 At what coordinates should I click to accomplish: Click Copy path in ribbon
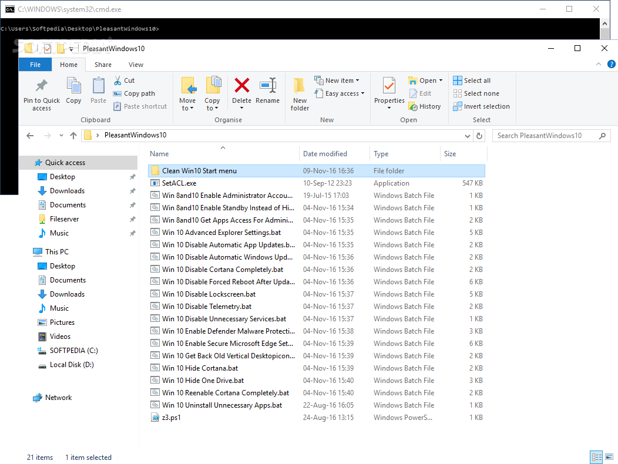(134, 93)
